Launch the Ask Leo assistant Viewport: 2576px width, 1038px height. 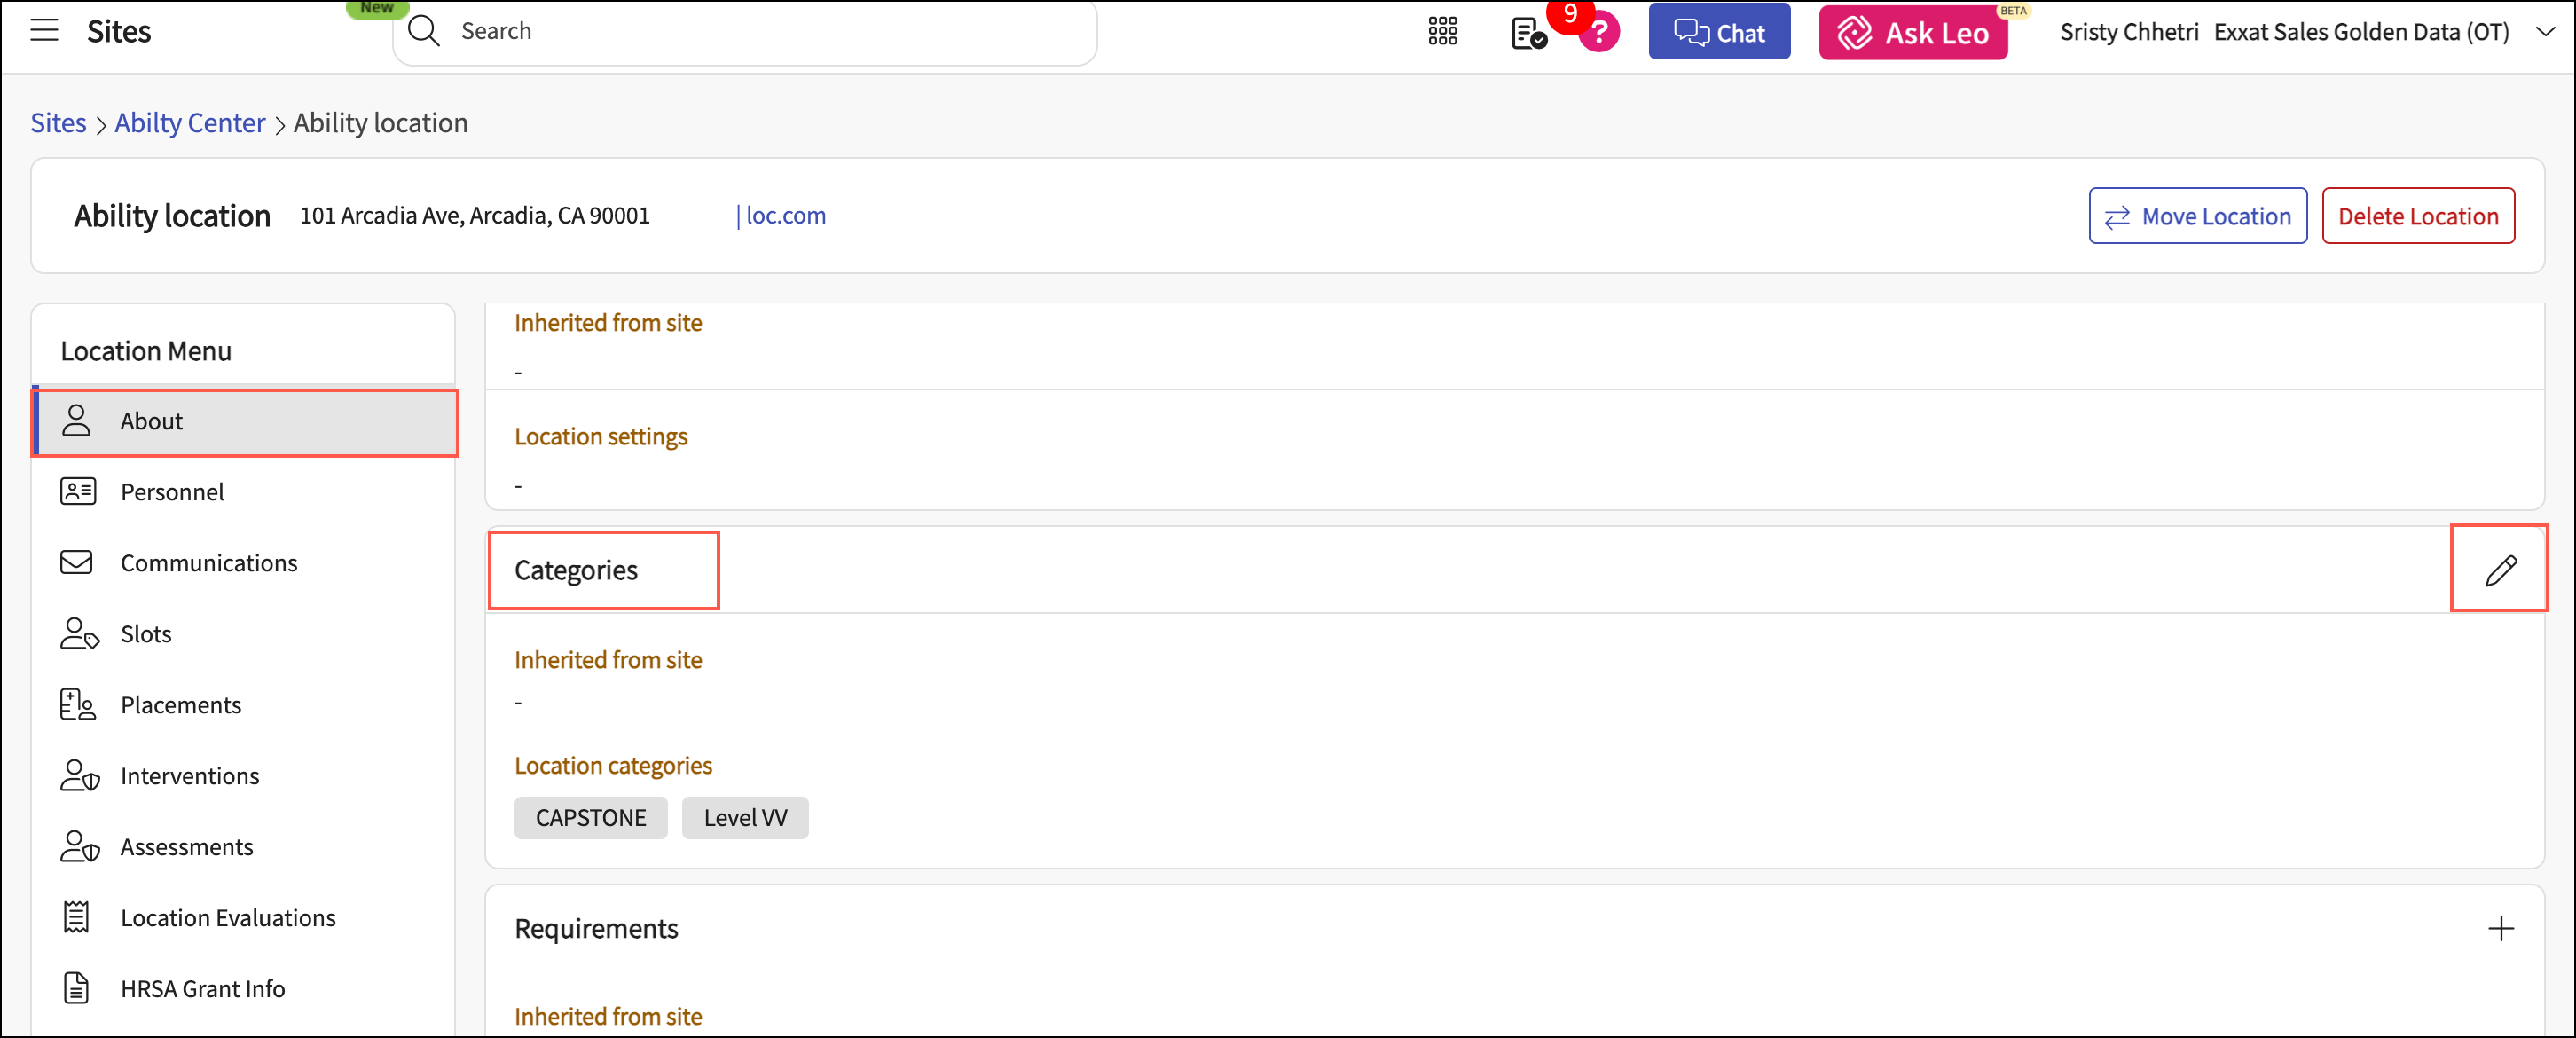1912,33
